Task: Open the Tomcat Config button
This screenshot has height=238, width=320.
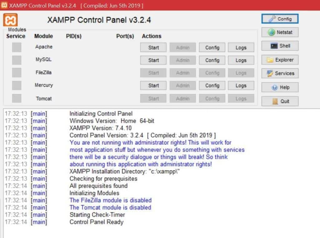Action: coord(212,99)
